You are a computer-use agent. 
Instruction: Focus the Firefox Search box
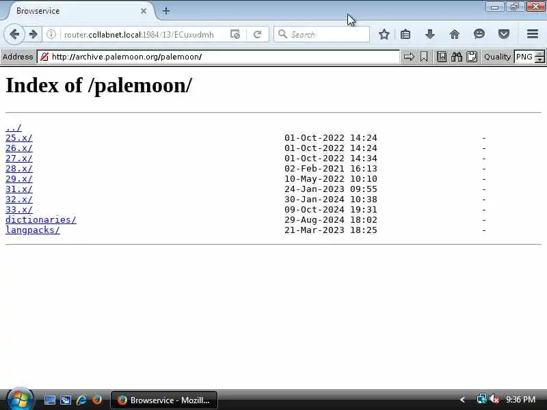[321, 34]
